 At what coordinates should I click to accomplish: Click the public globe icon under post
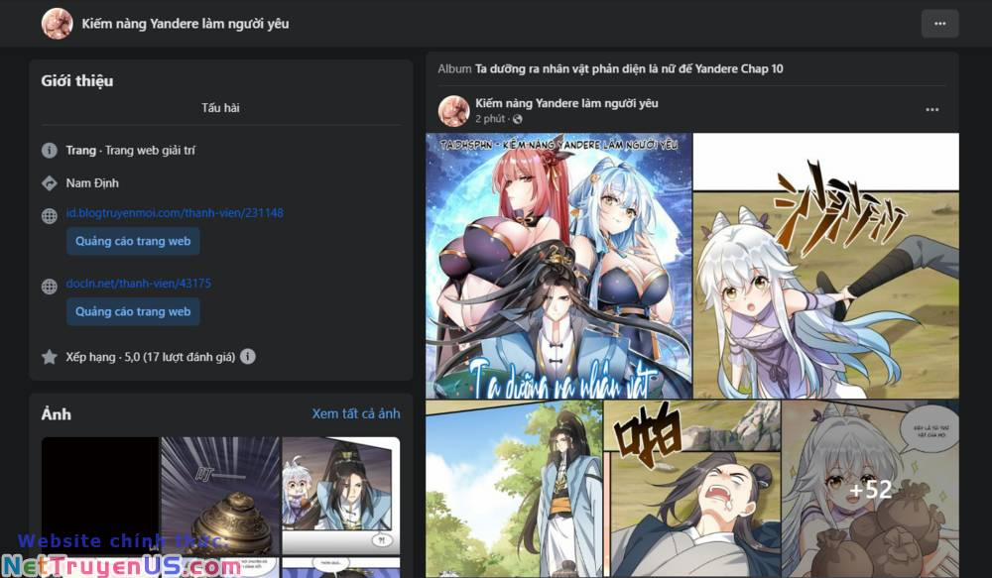coord(518,119)
